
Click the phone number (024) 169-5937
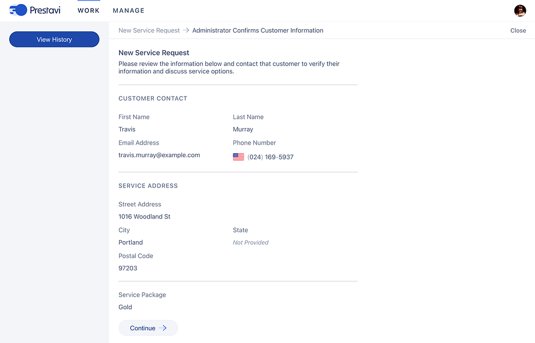click(271, 157)
